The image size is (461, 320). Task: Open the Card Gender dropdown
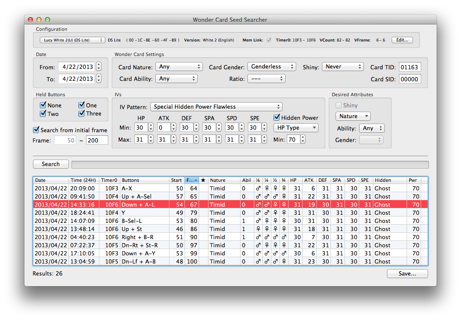click(272, 67)
